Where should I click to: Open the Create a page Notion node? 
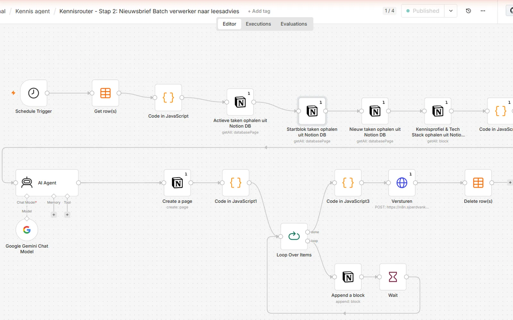(177, 183)
